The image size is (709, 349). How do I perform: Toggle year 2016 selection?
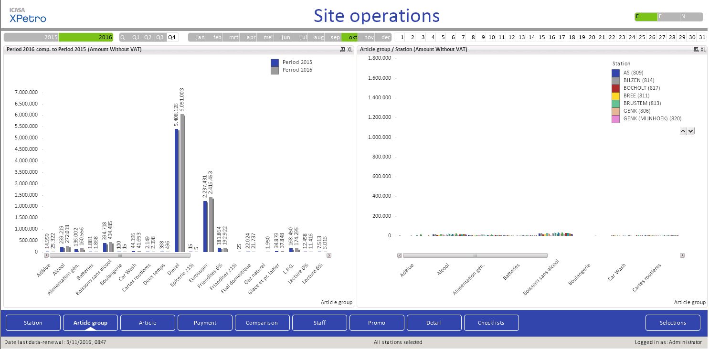coord(86,37)
